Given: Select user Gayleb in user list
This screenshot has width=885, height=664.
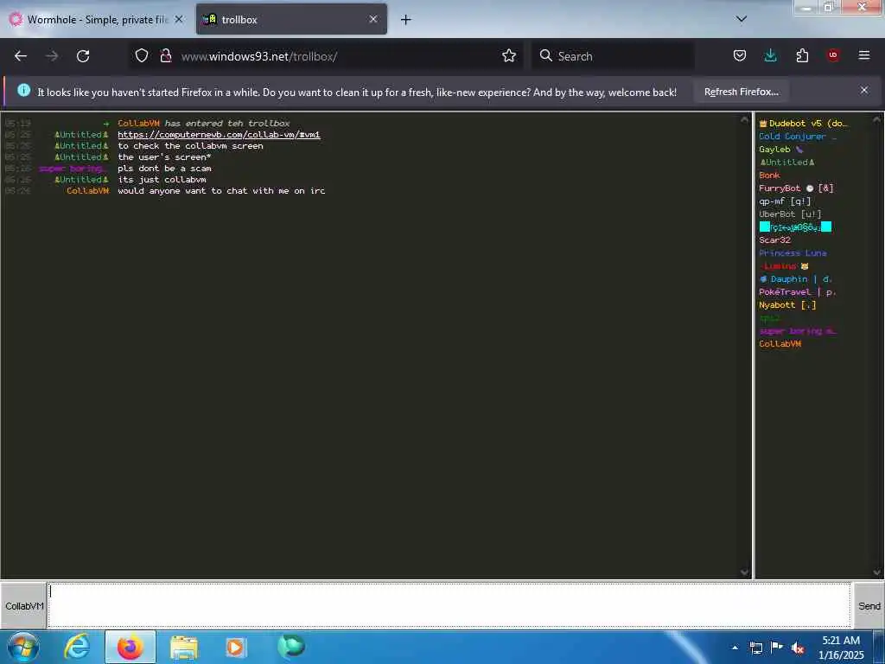Looking at the screenshot, I should click(781, 149).
